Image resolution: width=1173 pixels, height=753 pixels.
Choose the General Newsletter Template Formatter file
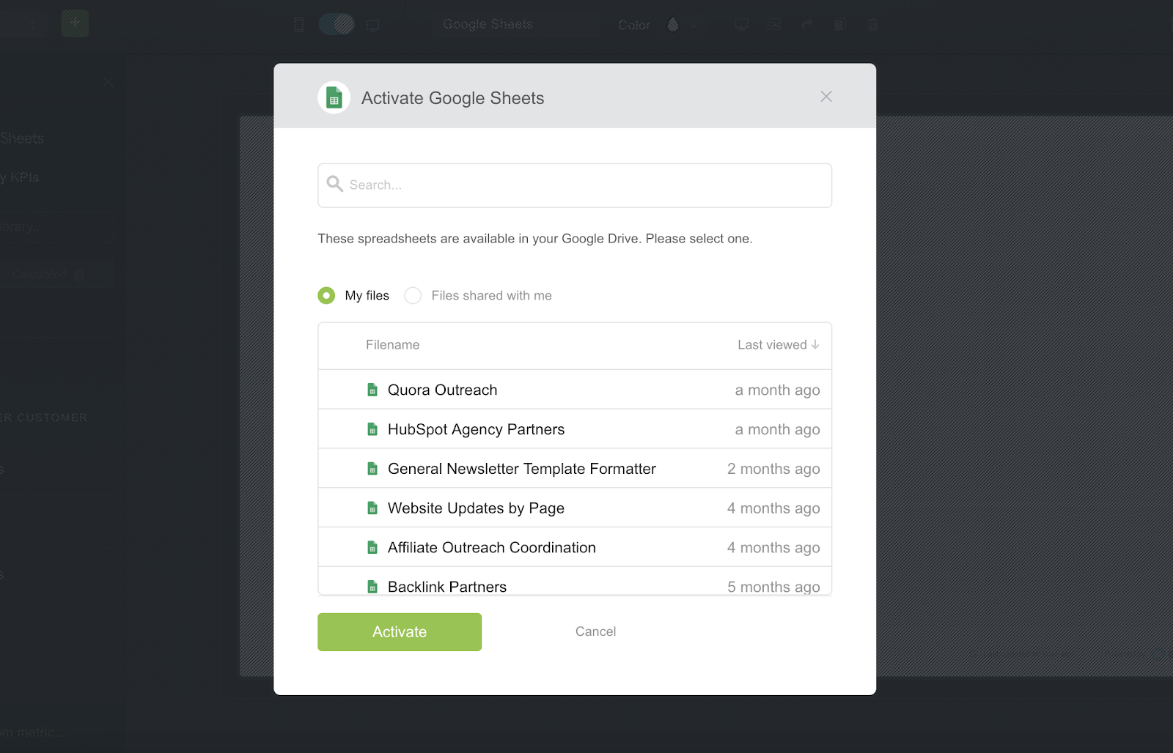521,469
